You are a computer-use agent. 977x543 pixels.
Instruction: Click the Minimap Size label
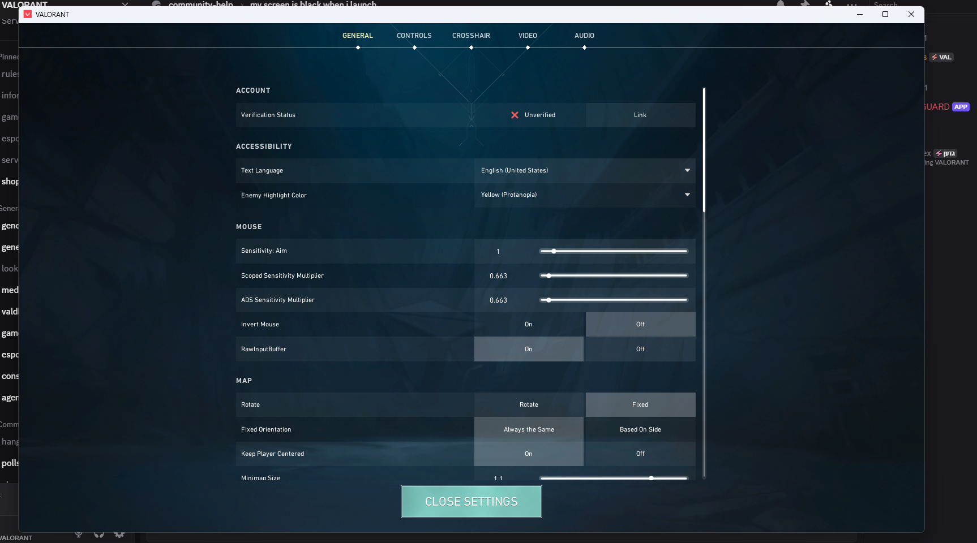point(261,479)
